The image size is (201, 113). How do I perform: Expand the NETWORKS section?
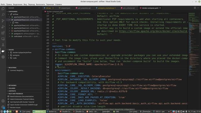(7, 85)
